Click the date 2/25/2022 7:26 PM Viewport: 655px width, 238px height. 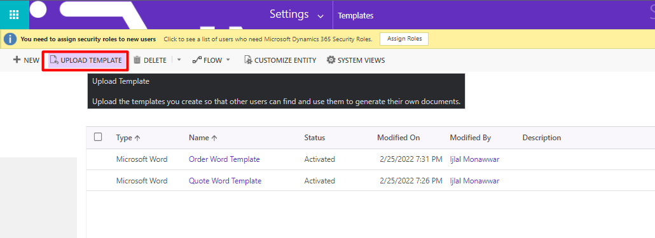point(411,181)
